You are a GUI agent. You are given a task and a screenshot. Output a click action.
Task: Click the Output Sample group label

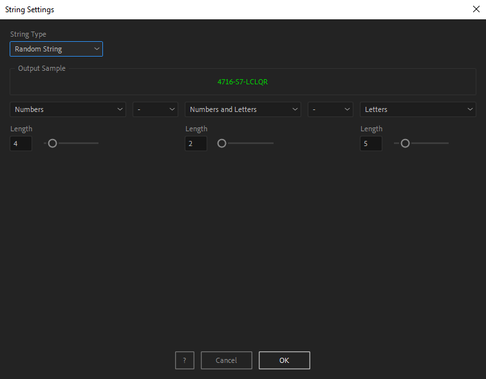[x=42, y=68]
